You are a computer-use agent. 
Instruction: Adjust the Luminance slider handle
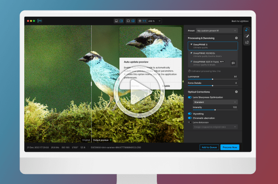point(212,79)
